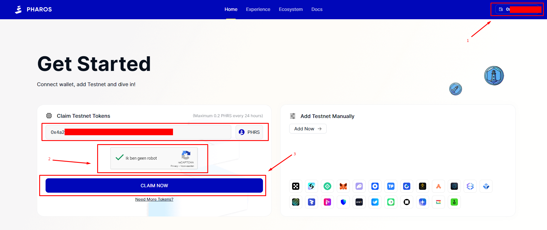
Task: Pick the Phantom ghost wallet icon
Action: 359,186
